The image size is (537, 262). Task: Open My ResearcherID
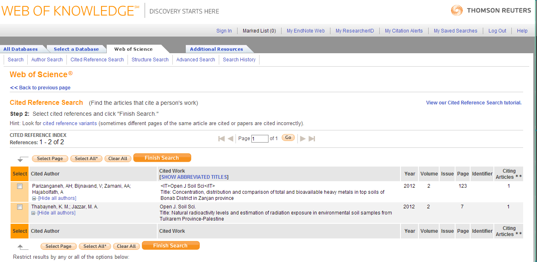pyautogui.click(x=355, y=31)
